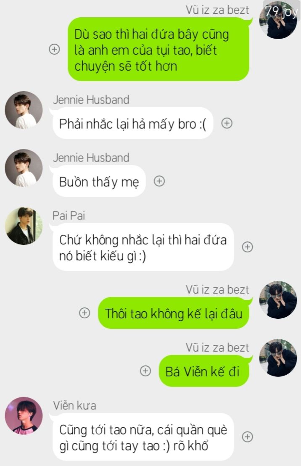Viewport: 301px width, 466px height.
Task: Select the "Buồn thấy mẹ" message bubble
Action: click(x=99, y=181)
